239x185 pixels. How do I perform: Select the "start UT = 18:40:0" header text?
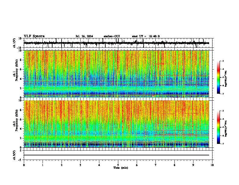click(x=146, y=36)
